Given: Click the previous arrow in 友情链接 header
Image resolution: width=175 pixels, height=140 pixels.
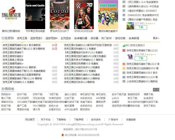Looking at the screenshot, I should click(x=155, y=90).
